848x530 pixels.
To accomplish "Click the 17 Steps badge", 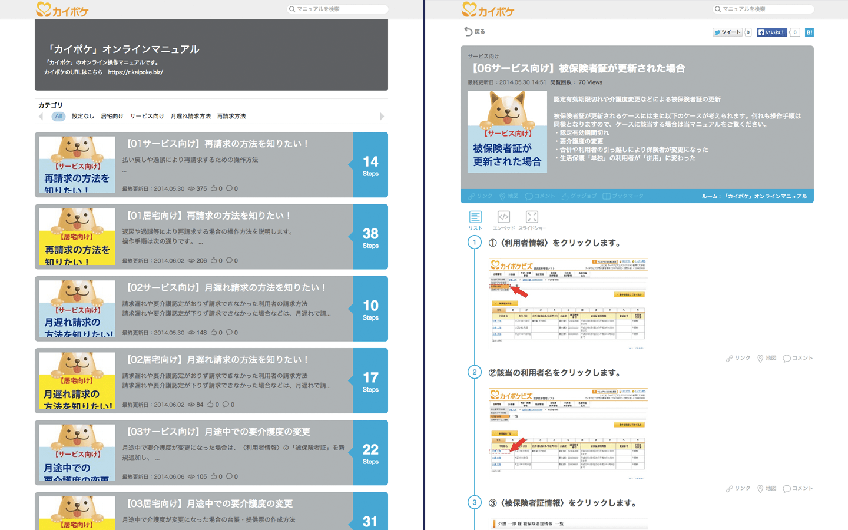I will [x=370, y=380].
